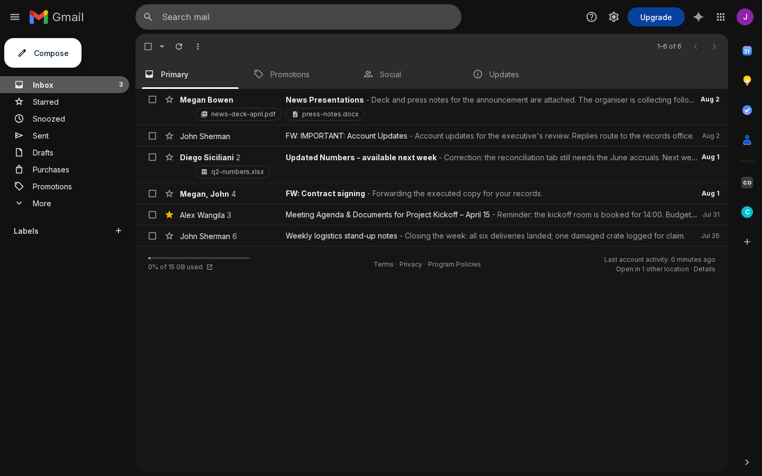Select the Weekly logistics stand-up checkbox
This screenshot has height=476, width=762.
(152, 236)
